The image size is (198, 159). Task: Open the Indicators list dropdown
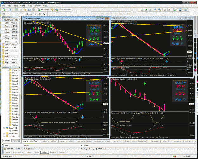click(175, 10)
